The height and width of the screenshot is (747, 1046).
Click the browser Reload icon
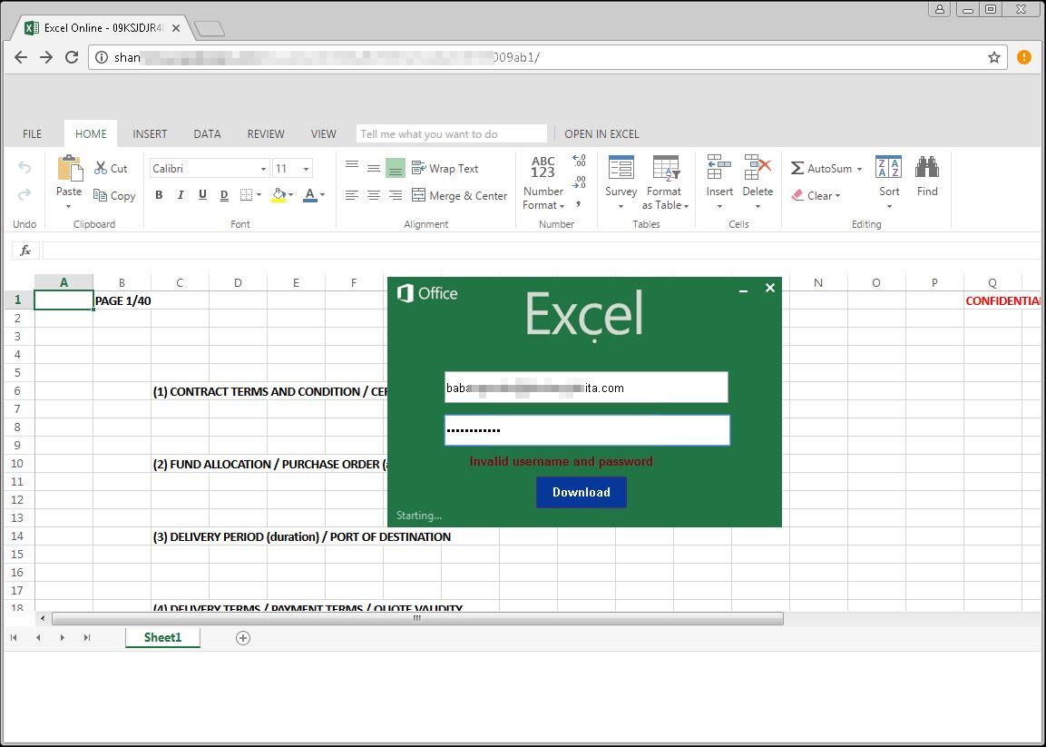(x=72, y=57)
